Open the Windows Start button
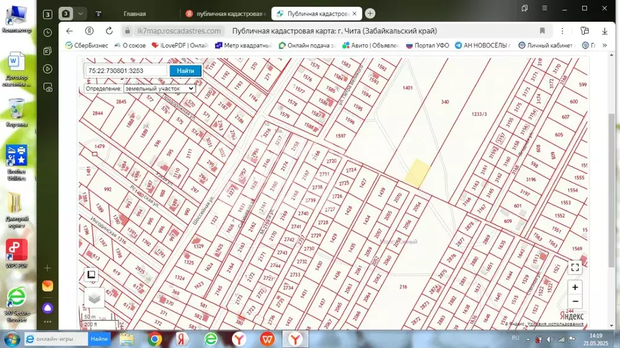This screenshot has width=620, height=348. [11, 339]
